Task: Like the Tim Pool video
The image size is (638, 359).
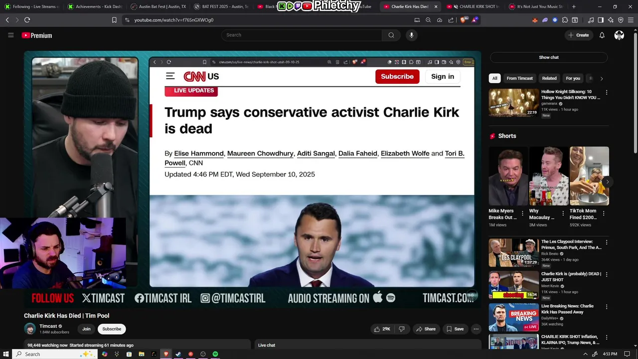Action: (x=382, y=329)
